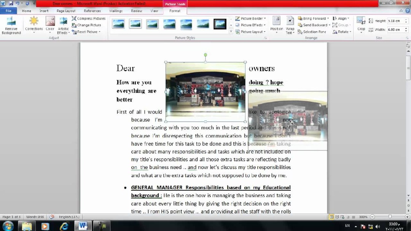This screenshot has height=231, width=411.
Task: Expand the Picture Effects dropdown
Action: [x=251, y=25]
